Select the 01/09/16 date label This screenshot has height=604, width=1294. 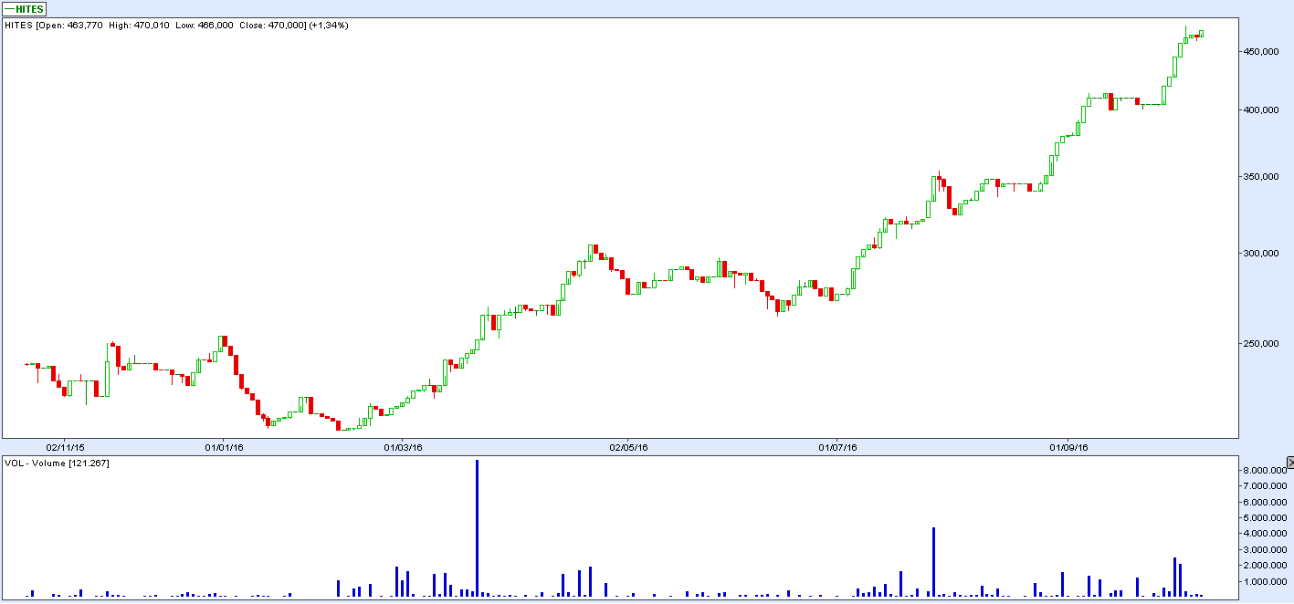1067,447
